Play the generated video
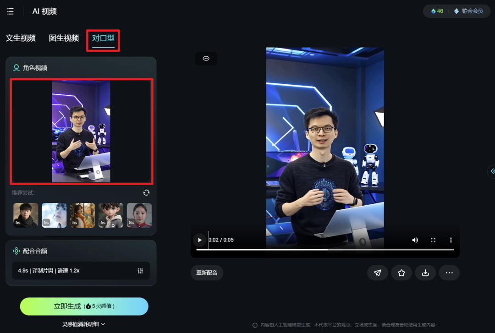Image resolution: width=495 pixels, height=333 pixels. (199, 240)
